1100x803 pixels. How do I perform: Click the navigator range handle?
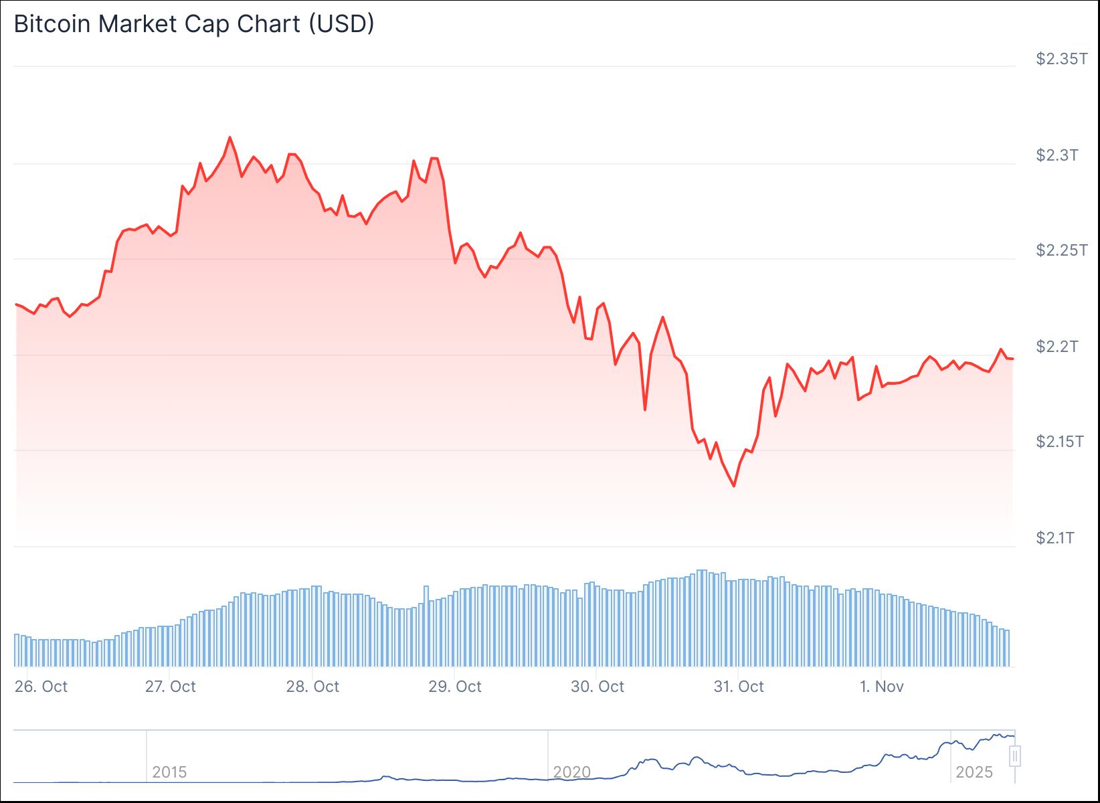click(x=1015, y=757)
